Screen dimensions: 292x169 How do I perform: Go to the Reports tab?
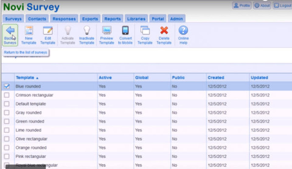[113, 19]
